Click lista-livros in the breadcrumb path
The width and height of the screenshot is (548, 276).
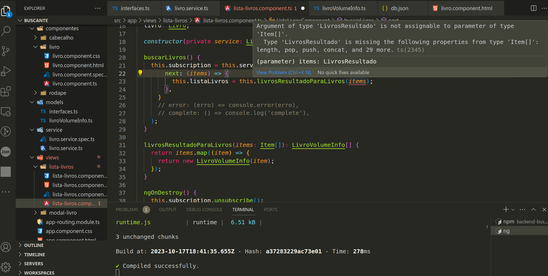point(175,20)
